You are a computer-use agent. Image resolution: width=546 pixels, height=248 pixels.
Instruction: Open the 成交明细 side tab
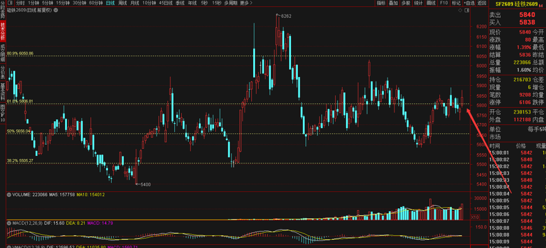pos(3,53)
